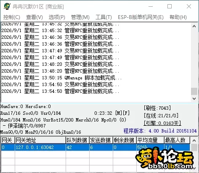Viewport: 199px width, 173px height.
Task: Click the gateway table scrollbar up arrow
Action: [x=194, y=140]
